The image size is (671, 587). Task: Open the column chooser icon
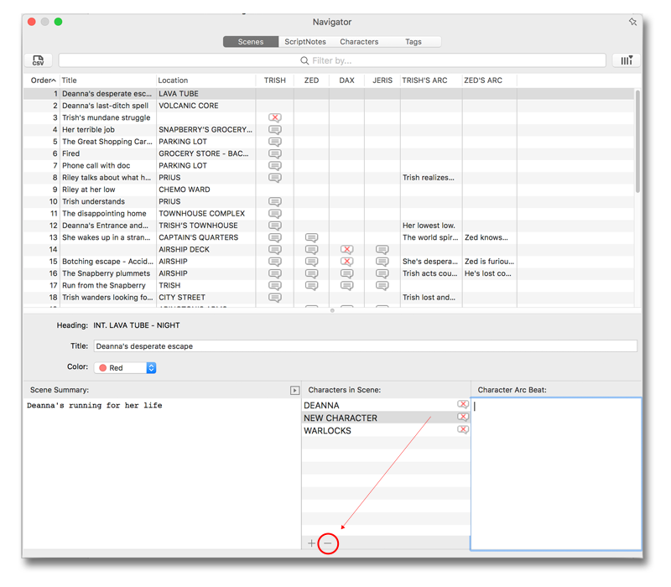pos(626,60)
